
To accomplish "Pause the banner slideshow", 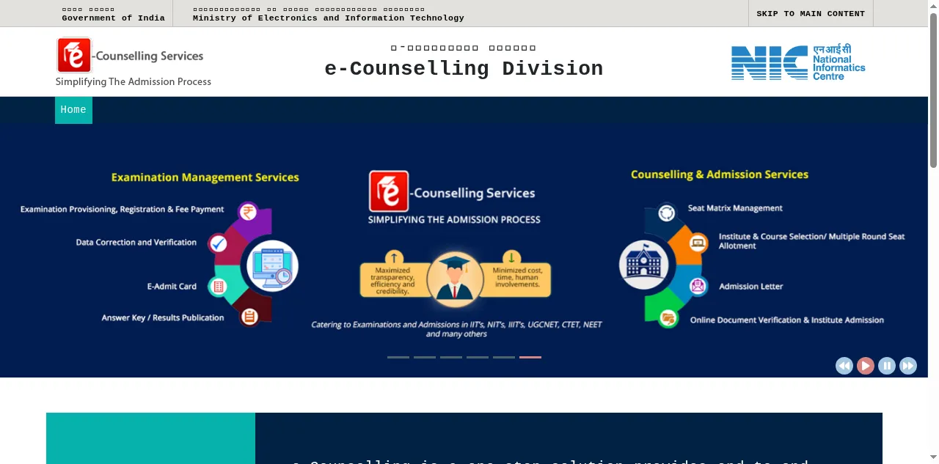I will tap(887, 366).
